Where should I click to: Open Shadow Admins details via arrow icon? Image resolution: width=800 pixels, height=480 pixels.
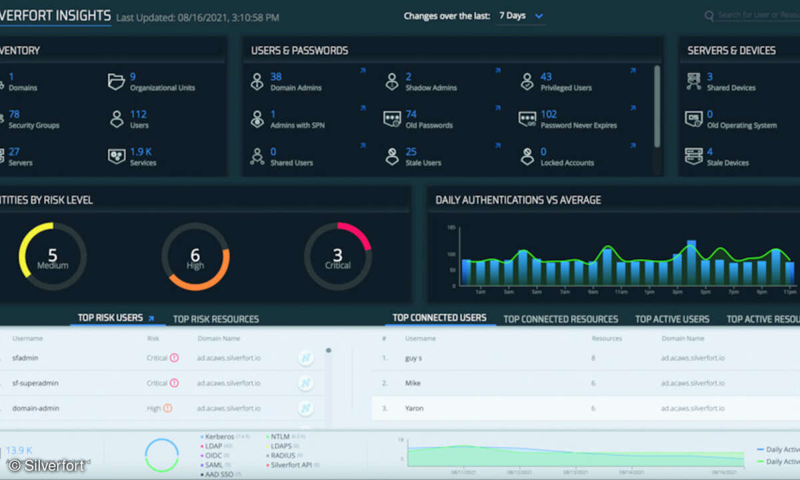coord(498,70)
